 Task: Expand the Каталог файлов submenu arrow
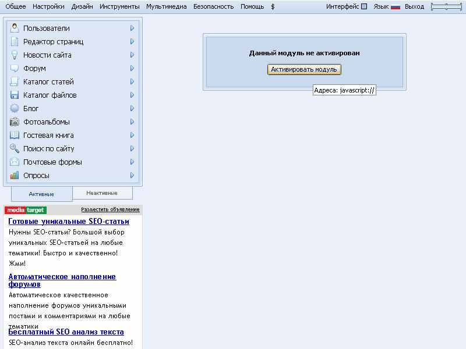coord(132,95)
